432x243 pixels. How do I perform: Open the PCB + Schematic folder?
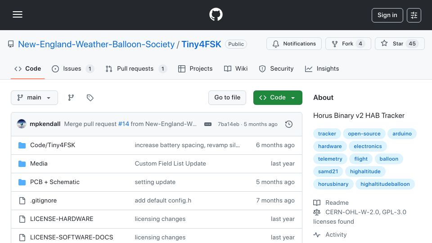click(55, 182)
